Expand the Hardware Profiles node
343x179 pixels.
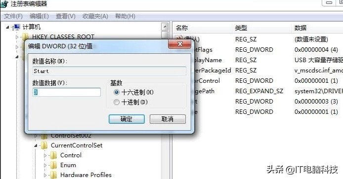[45, 175]
